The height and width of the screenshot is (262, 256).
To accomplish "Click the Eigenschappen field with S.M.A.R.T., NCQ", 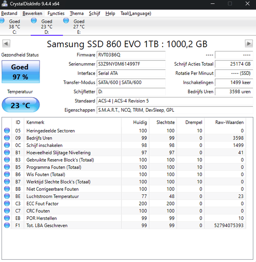I will pos(175,110).
